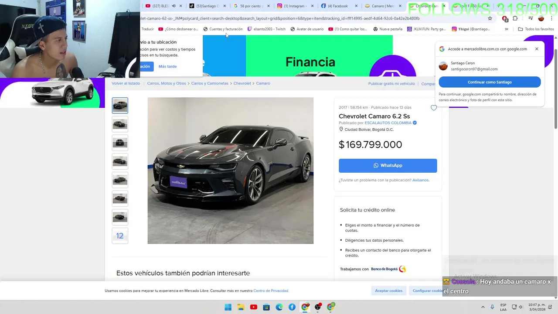Open elsanto2003 - Twitch bookmark
The image size is (558, 314).
coord(266,29)
